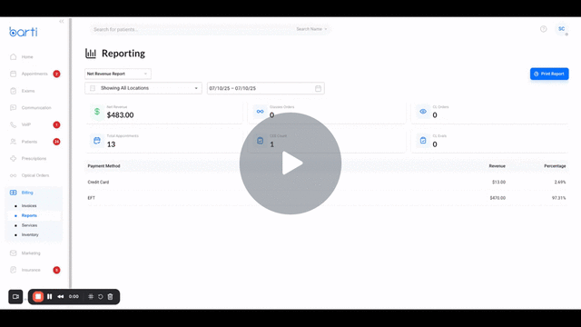Open VoIP in the sidebar
This screenshot has width=581, height=327.
(x=26, y=124)
